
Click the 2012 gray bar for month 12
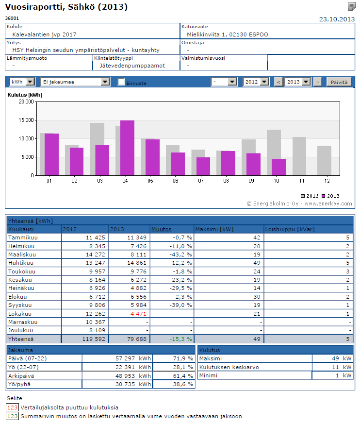click(325, 160)
